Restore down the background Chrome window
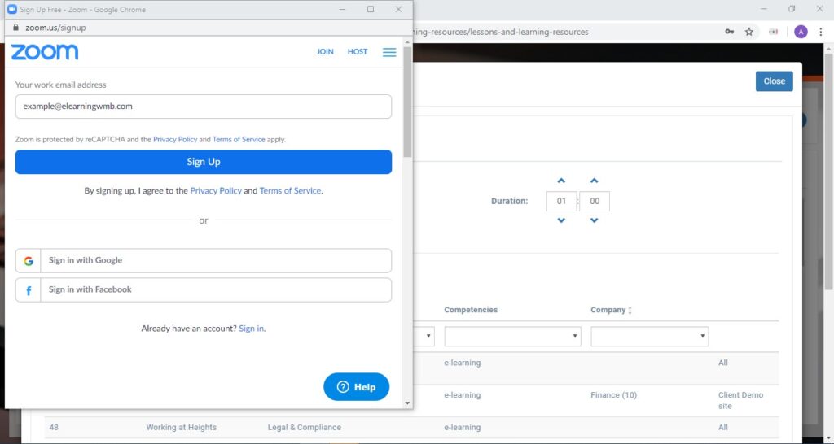The image size is (834, 444). pyautogui.click(x=792, y=9)
